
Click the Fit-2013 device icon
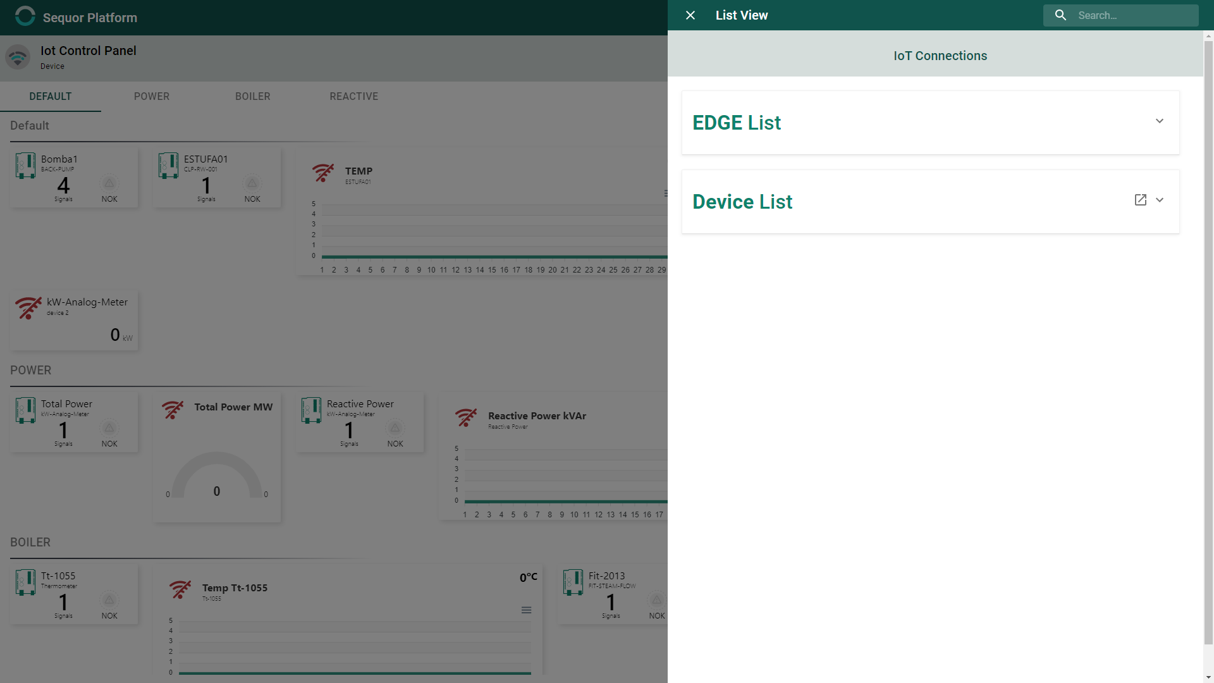573,582
